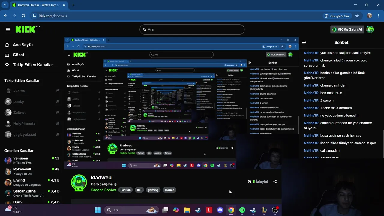Open recommended channel Burhi
This screenshot has width=384, height=216.
32,202
